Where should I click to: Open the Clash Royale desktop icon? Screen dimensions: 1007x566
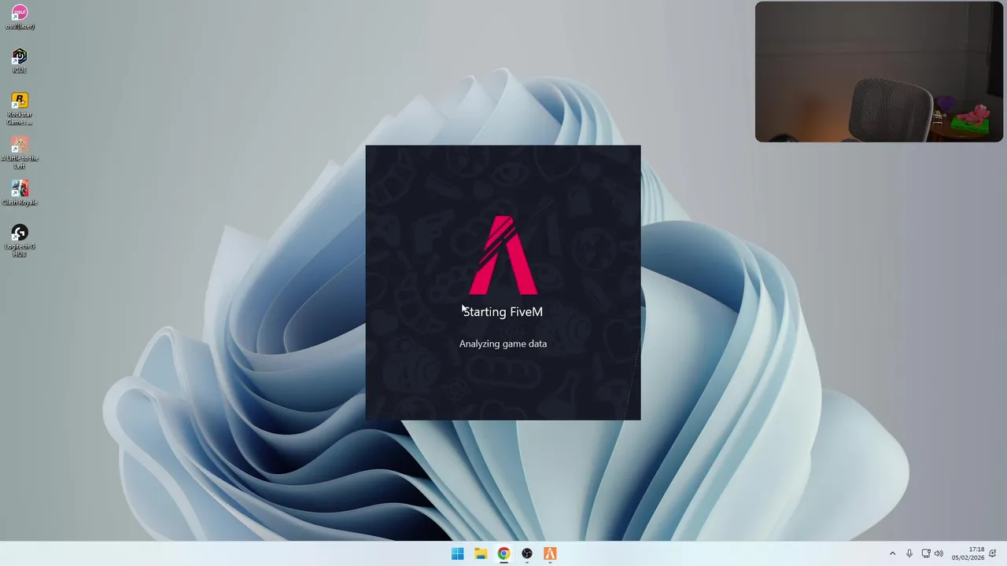coord(20,193)
